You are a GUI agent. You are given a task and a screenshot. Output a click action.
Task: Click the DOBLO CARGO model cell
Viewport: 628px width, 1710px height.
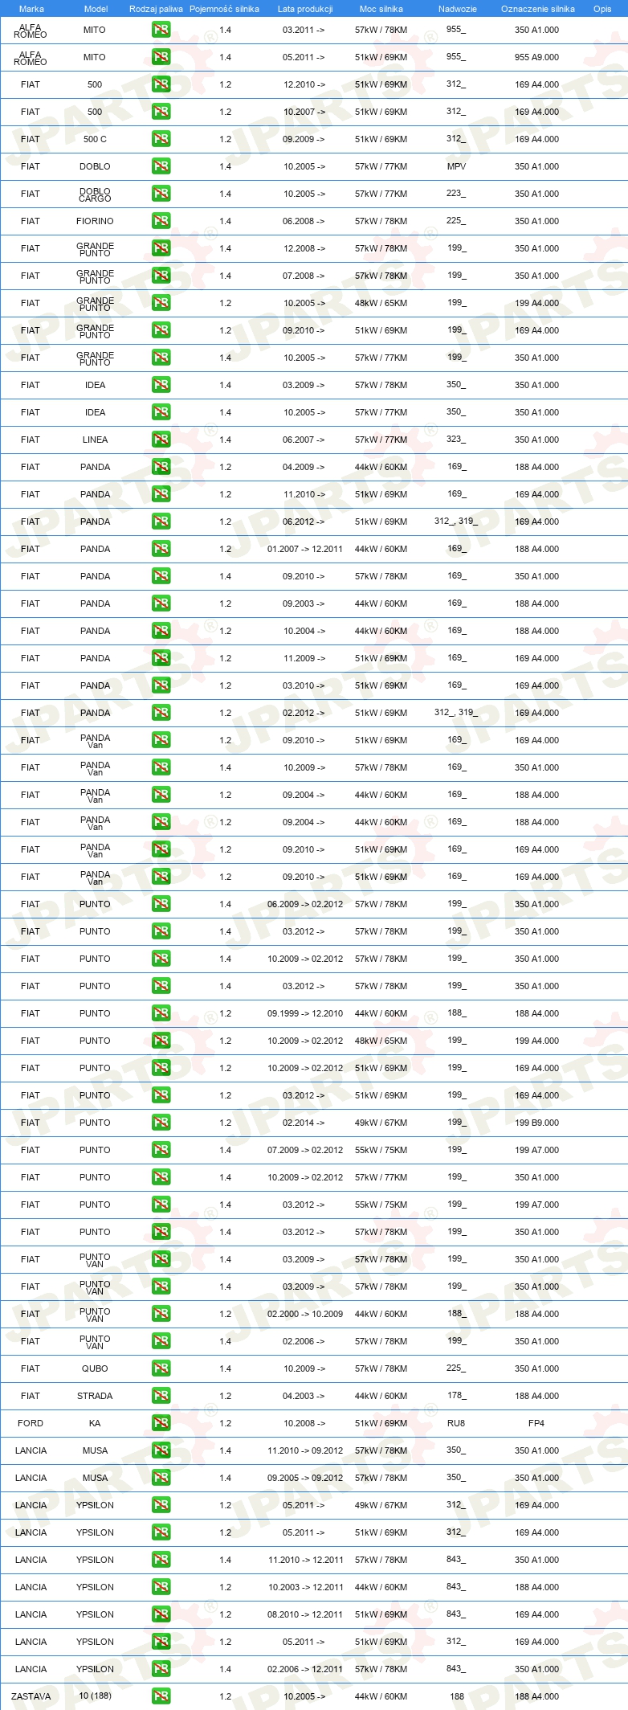[x=95, y=194]
